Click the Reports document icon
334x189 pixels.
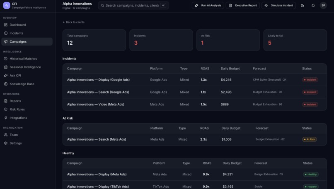[x=6, y=101]
